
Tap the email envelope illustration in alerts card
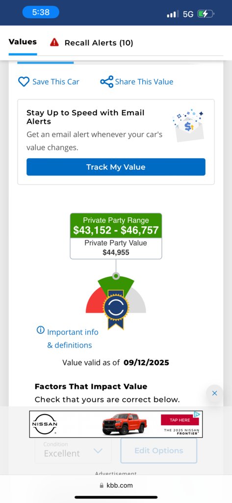189,125
